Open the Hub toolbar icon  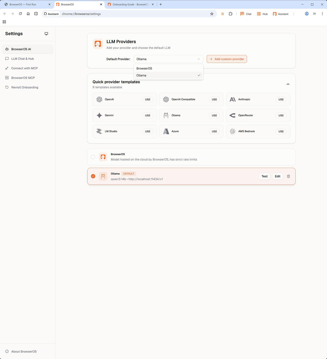click(x=262, y=14)
